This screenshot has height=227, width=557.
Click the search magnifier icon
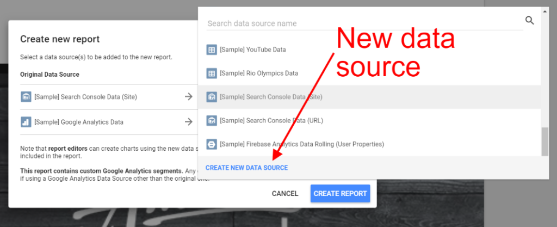click(529, 21)
